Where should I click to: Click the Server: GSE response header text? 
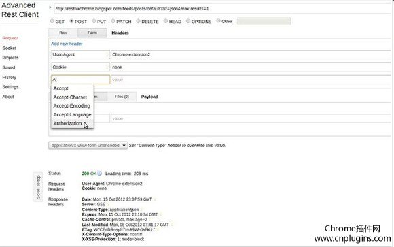(x=94, y=204)
